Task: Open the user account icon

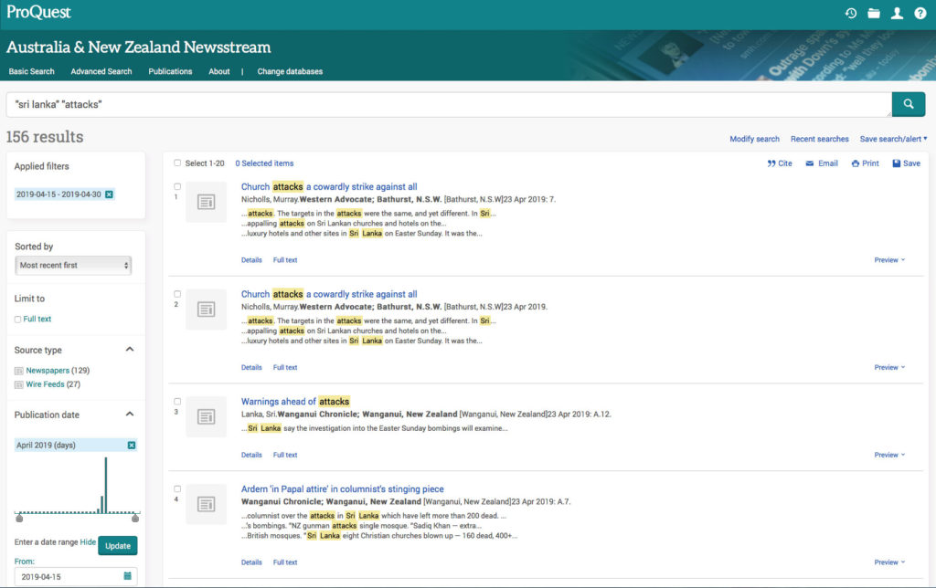Action: point(897,13)
